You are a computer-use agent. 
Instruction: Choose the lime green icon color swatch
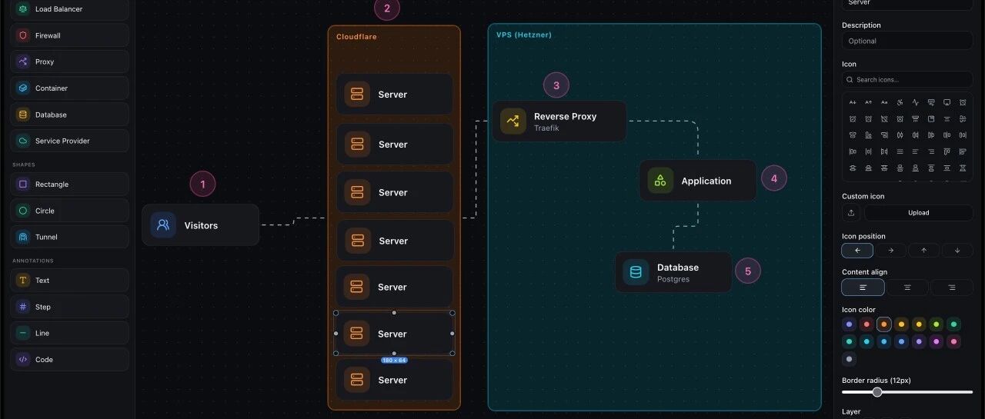pyautogui.click(x=937, y=324)
